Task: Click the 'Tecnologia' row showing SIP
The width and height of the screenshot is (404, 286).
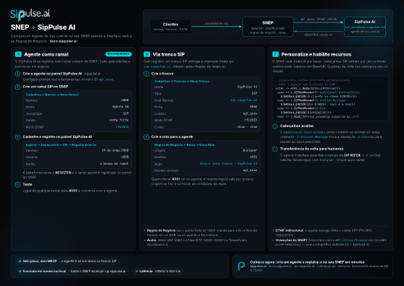Action: [x=77, y=113]
